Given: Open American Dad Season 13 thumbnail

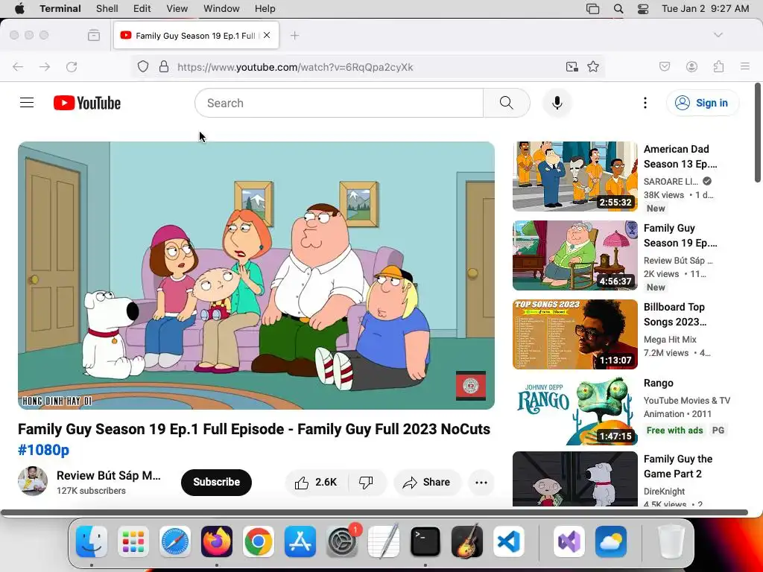Looking at the screenshot, I should click(x=575, y=176).
